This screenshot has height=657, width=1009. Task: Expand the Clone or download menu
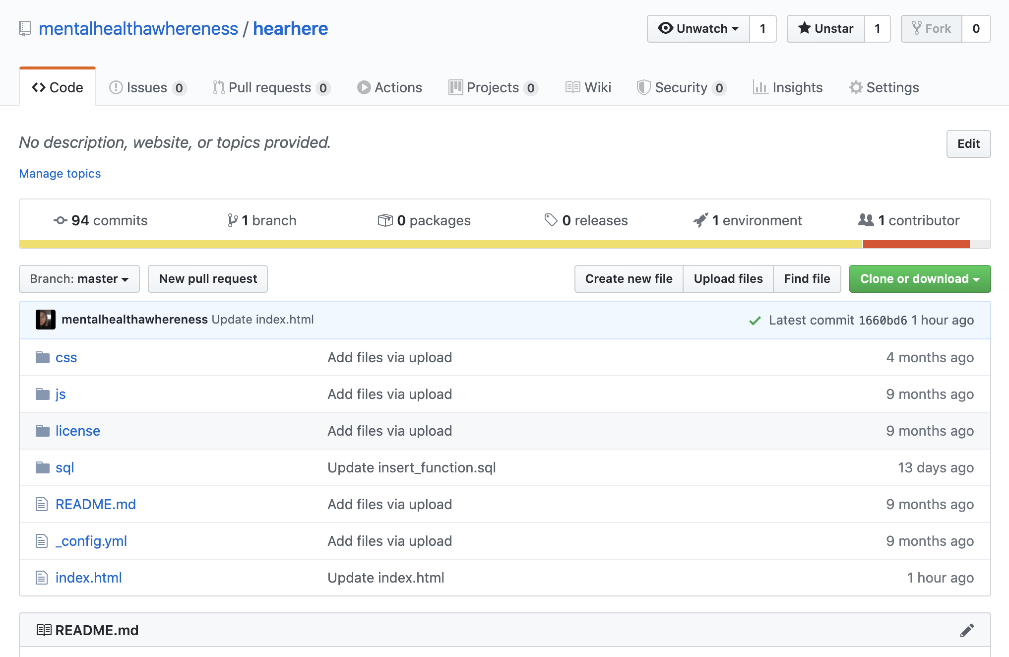point(919,279)
